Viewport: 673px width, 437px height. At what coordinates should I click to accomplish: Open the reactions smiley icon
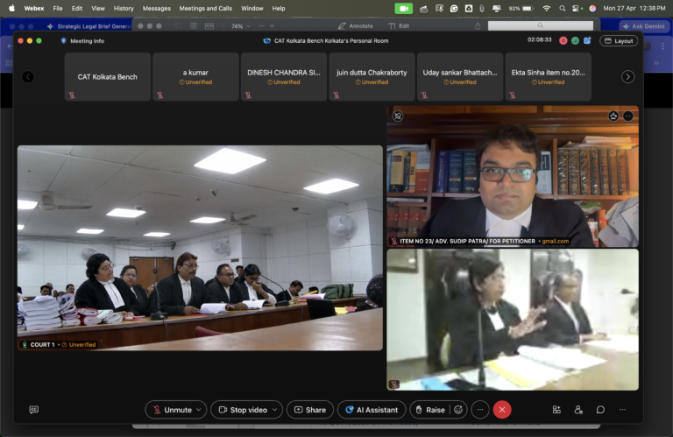(x=458, y=410)
